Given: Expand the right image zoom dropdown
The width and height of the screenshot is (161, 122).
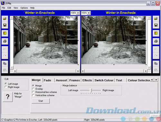Looking at the screenshot, I should [x=89, y=13].
